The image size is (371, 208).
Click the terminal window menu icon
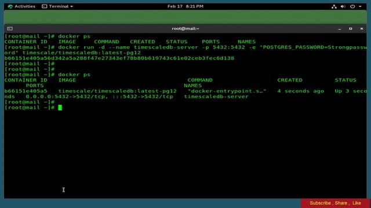pyautogui.click(x=10, y=28)
